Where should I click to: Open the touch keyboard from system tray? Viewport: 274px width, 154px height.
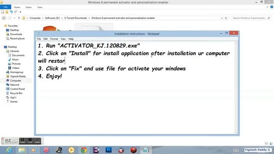coord(236,150)
